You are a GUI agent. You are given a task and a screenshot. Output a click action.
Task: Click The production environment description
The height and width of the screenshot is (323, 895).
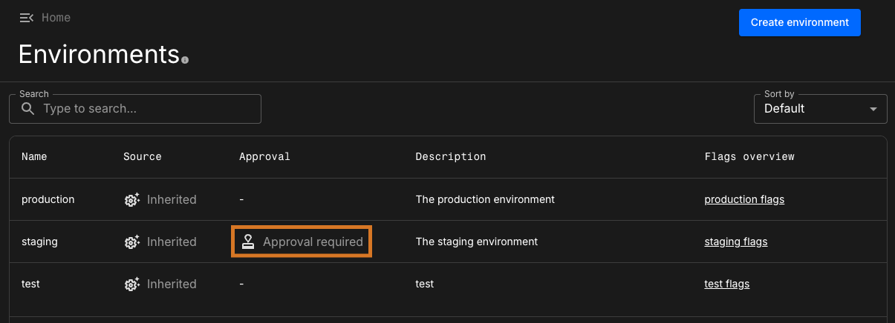tap(485, 199)
